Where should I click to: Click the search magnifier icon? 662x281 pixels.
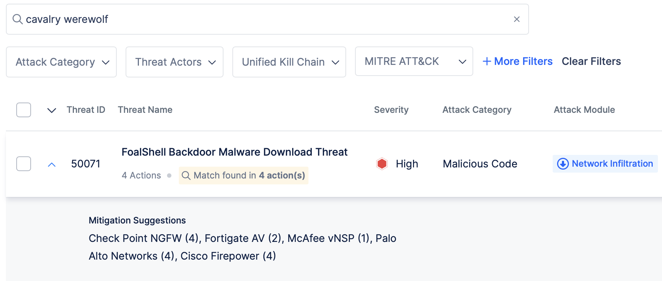(17, 19)
